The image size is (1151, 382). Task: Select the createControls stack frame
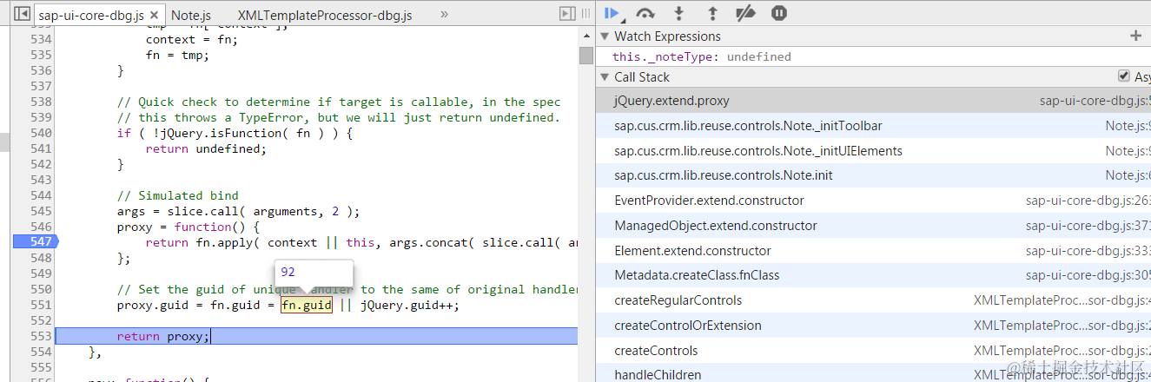[x=873, y=351]
